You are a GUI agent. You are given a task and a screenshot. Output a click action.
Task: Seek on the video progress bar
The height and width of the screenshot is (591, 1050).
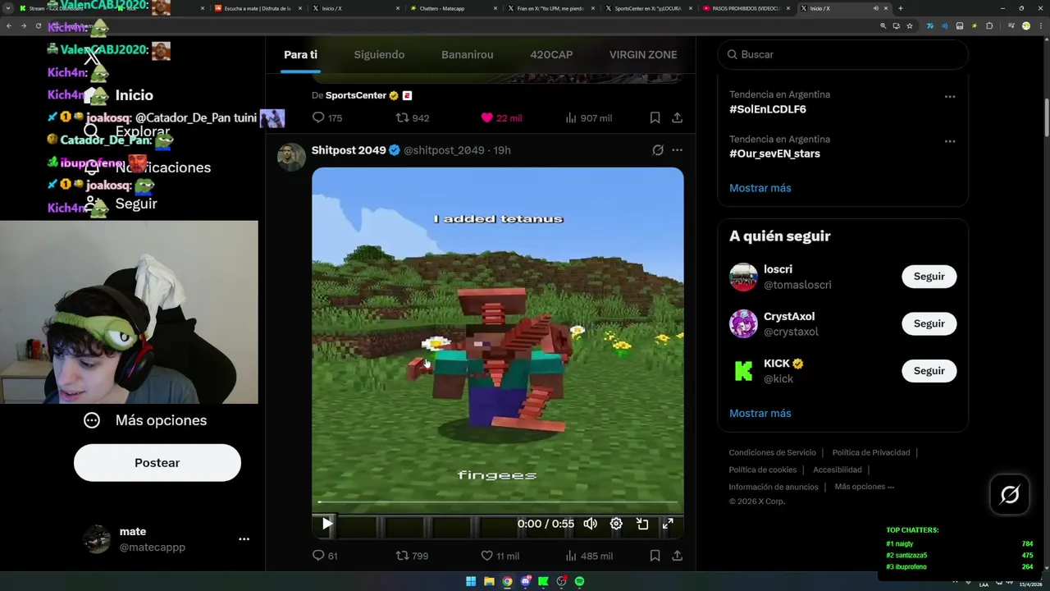click(x=497, y=502)
